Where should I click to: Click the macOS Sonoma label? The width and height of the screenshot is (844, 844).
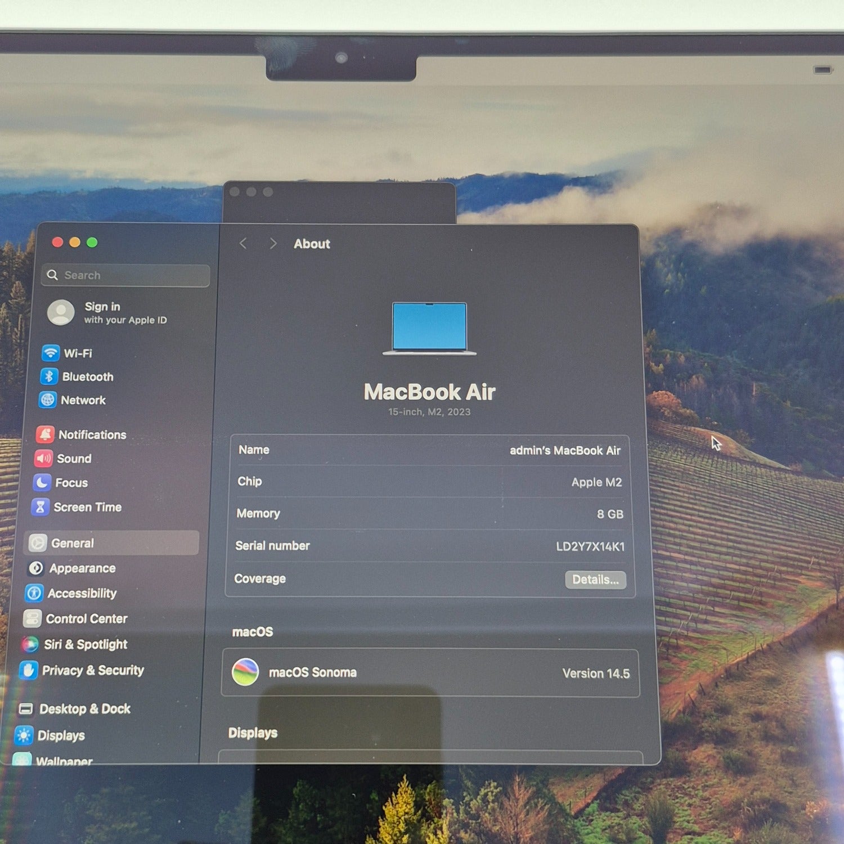(313, 672)
